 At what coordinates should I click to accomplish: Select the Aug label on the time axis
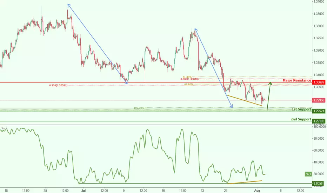click(257, 191)
